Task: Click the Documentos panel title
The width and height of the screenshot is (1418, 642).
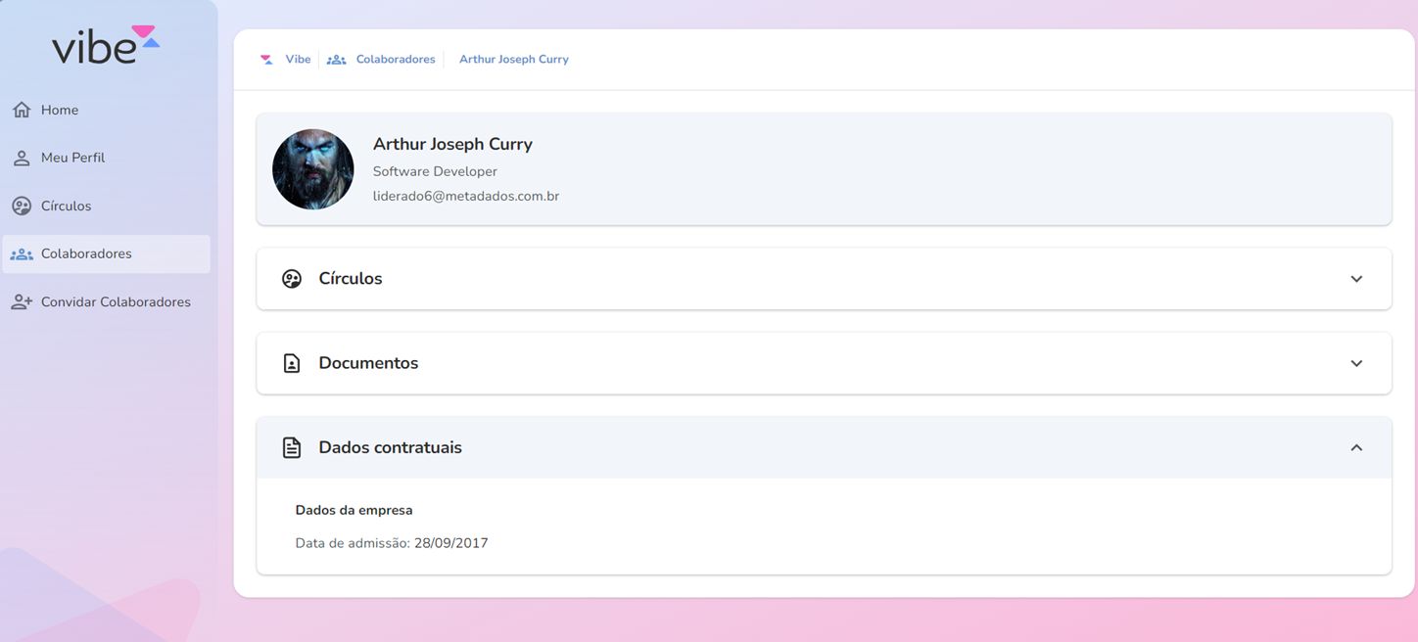Action: pyautogui.click(x=368, y=363)
